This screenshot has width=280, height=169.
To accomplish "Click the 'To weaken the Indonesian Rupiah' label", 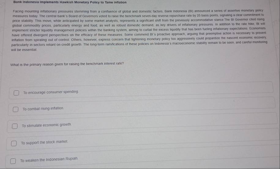I will tap(49, 160).
